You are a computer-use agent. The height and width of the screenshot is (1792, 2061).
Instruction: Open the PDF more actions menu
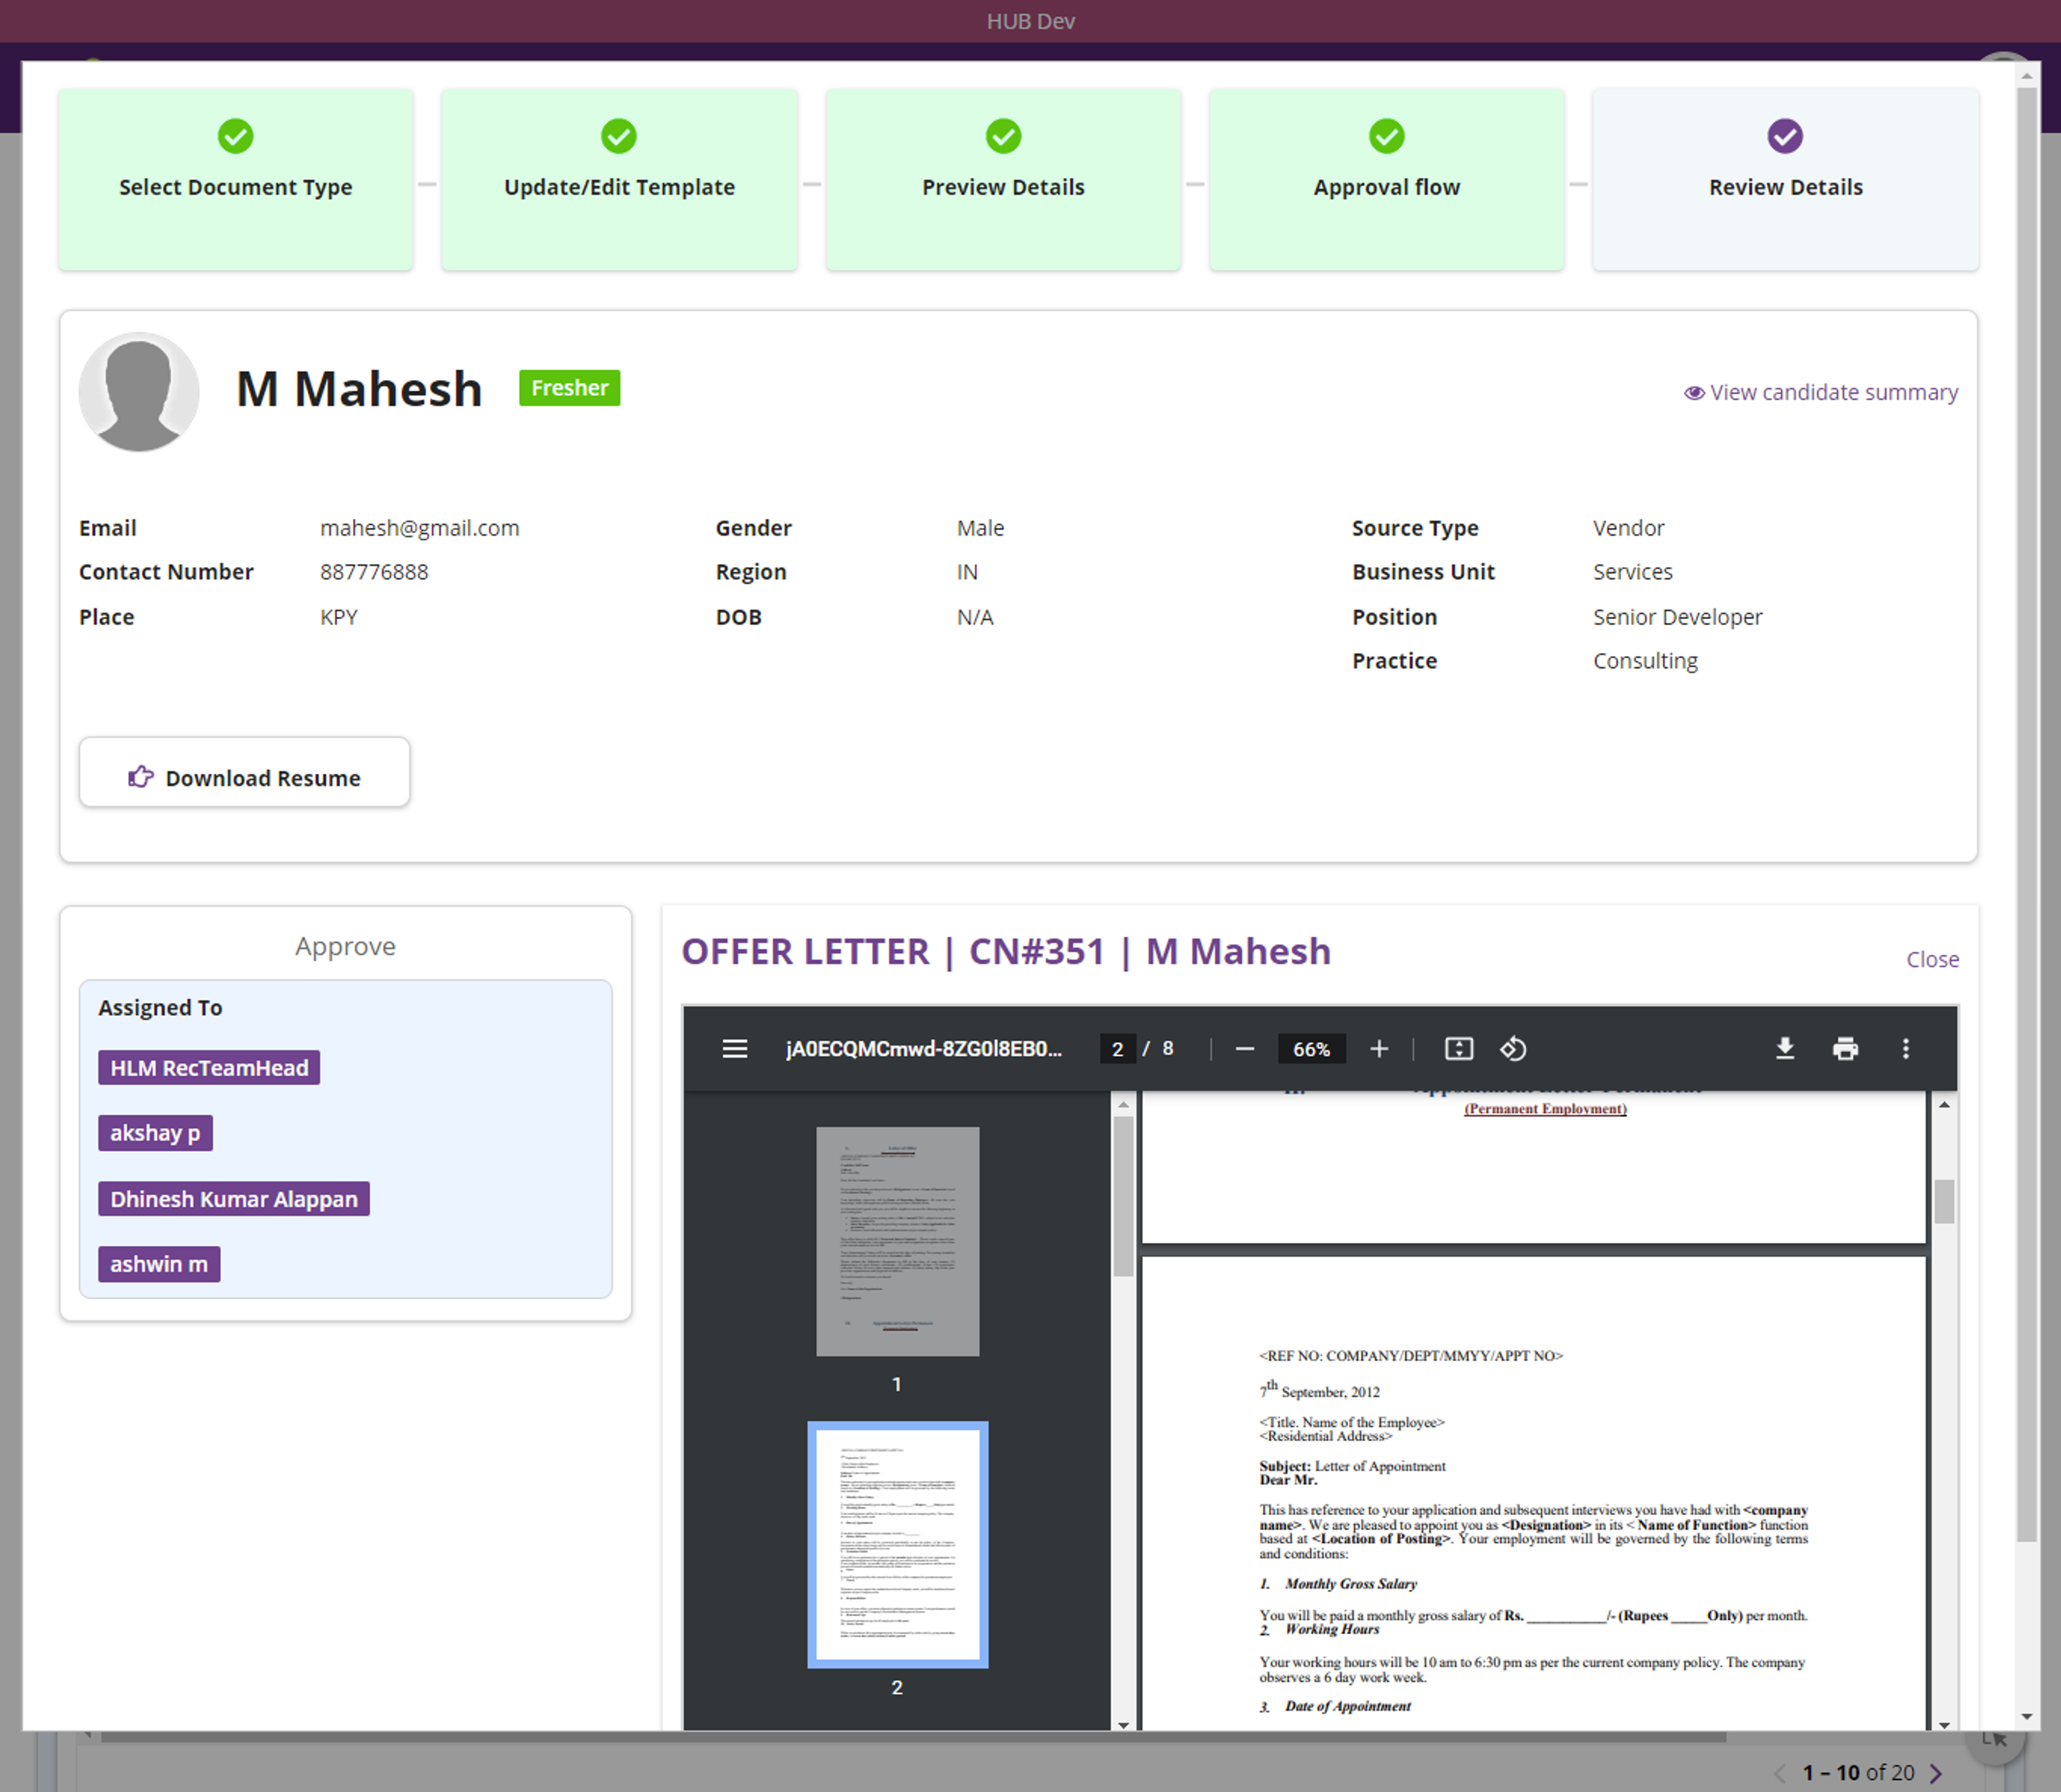pyautogui.click(x=1906, y=1049)
